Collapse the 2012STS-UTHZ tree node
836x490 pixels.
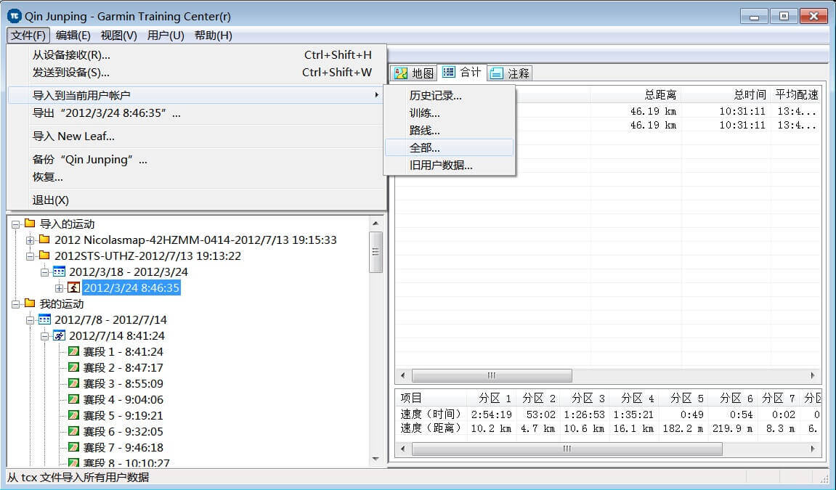pyautogui.click(x=31, y=256)
